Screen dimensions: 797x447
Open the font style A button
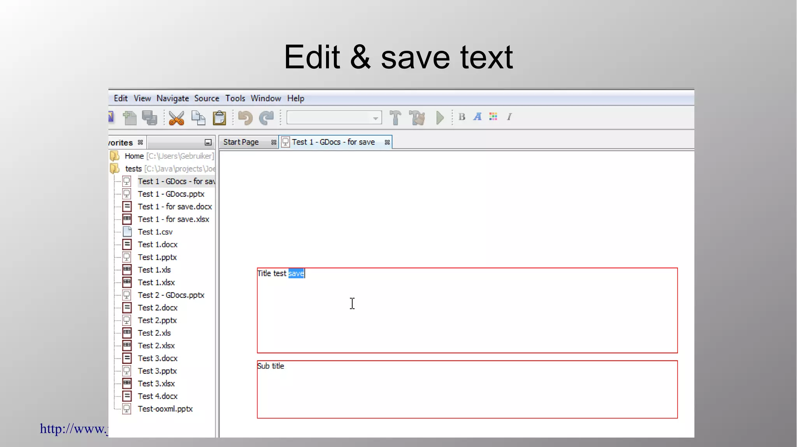[477, 117]
